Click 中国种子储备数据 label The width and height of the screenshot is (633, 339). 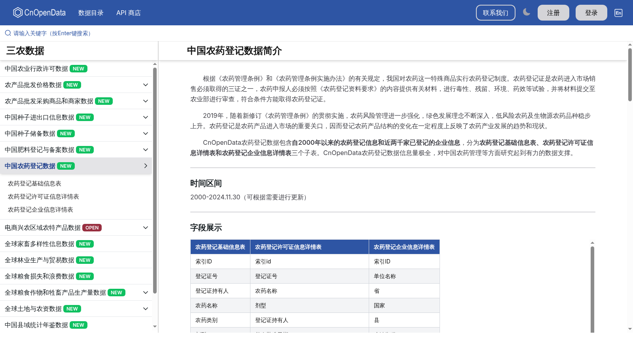tap(30, 134)
